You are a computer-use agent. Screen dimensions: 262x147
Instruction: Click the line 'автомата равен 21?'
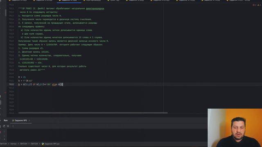pos(32,70)
